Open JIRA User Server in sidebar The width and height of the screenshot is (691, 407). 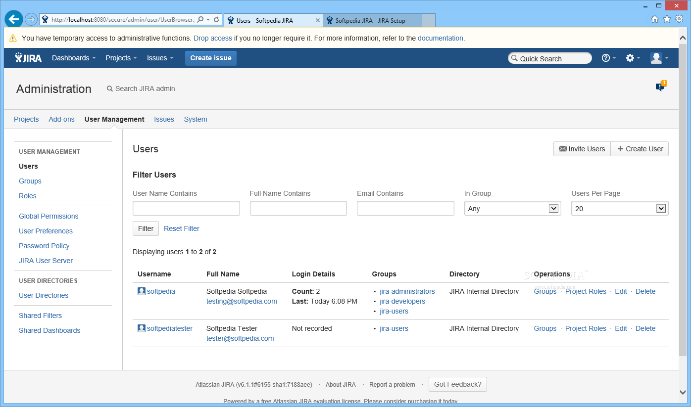[46, 261]
